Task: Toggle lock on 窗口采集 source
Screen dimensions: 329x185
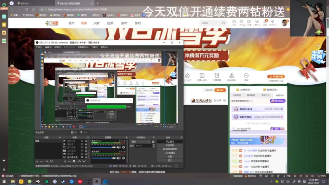Action: (x=86, y=148)
